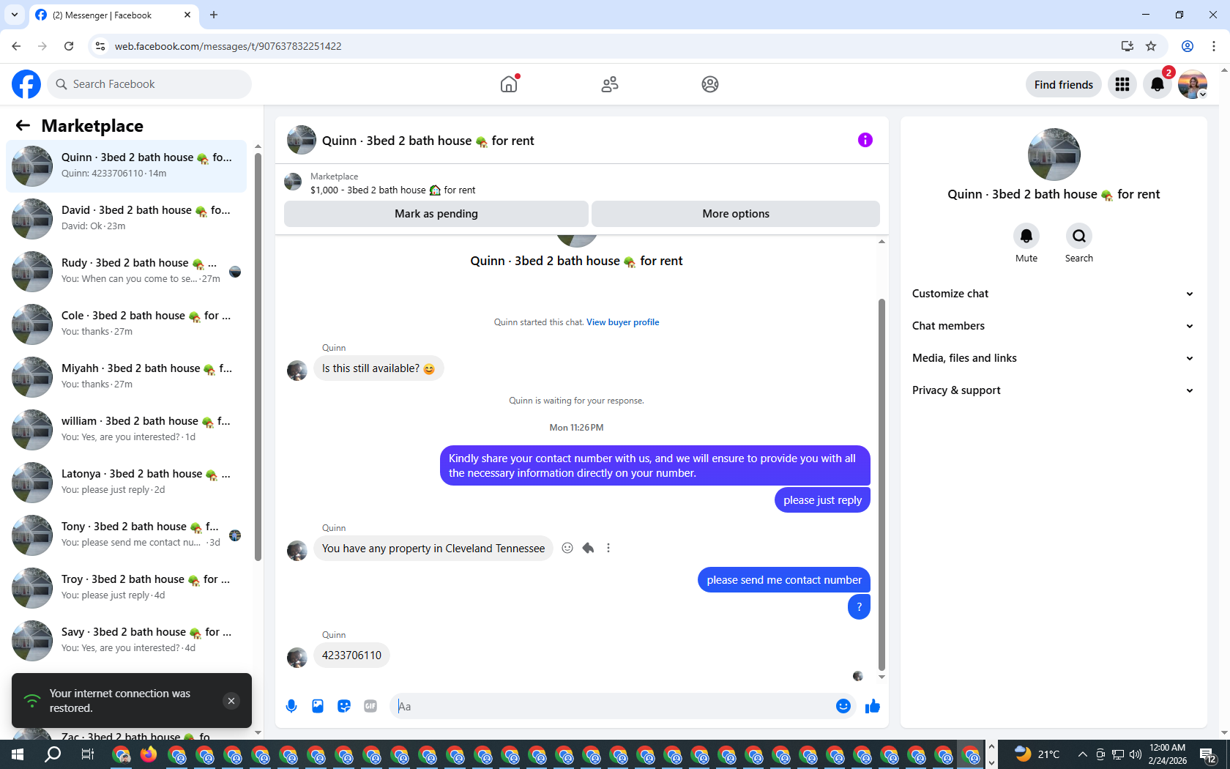This screenshot has width=1230, height=769.
Task: Click the browser address bar URL
Action: [228, 46]
